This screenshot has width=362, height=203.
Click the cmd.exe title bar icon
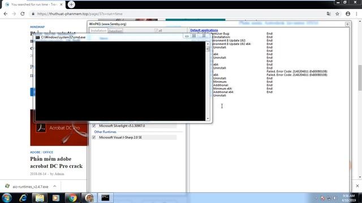tap(38, 37)
